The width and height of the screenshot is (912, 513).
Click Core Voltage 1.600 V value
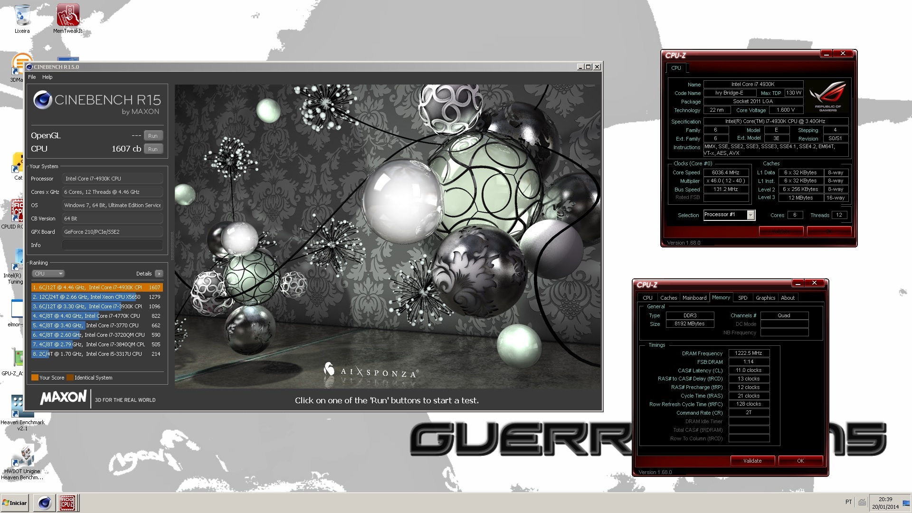point(785,110)
